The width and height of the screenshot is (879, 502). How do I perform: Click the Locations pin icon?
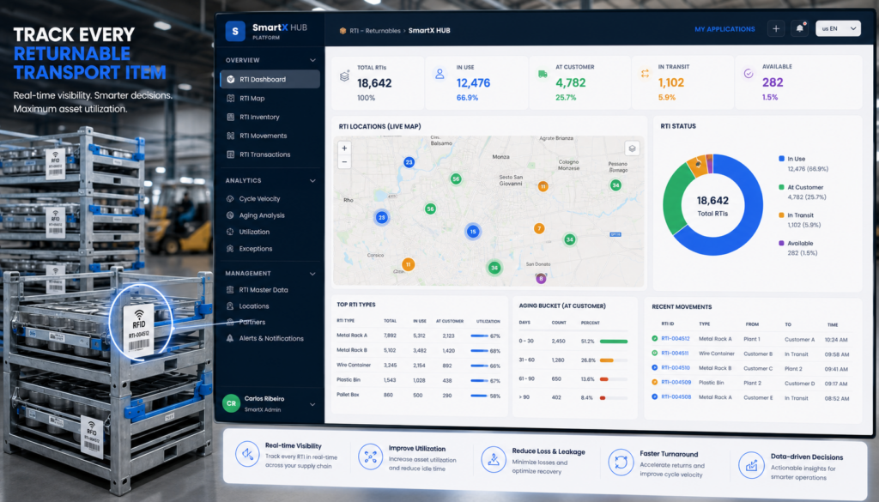pos(230,305)
